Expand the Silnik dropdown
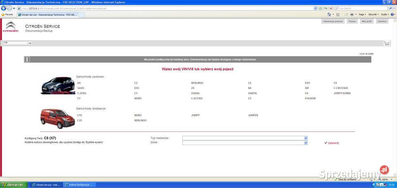 (306, 143)
